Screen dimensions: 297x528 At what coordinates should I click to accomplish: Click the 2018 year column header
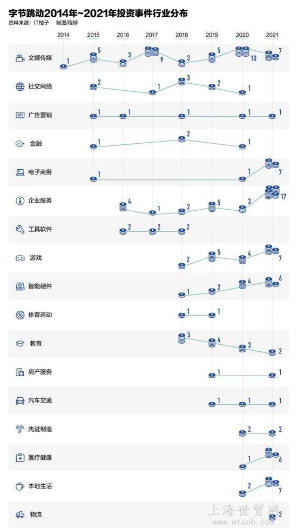pyautogui.click(x=181, y=35)
